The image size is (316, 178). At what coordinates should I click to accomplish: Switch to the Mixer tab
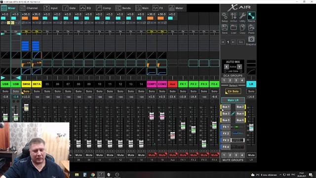(x=8, y=8)
